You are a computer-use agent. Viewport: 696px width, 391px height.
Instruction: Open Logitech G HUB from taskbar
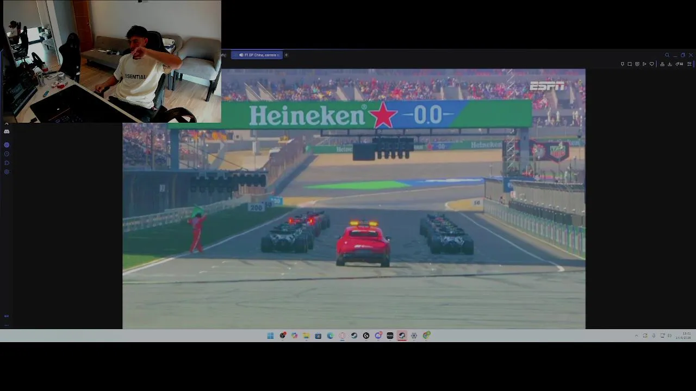pyautogui.click(x=366, y=336)
